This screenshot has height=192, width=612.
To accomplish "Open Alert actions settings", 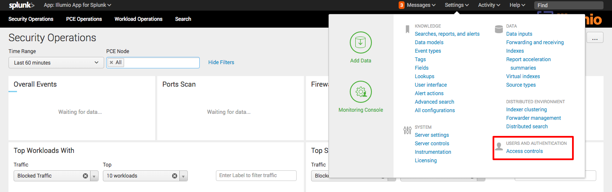I will (x=429, y=93).
